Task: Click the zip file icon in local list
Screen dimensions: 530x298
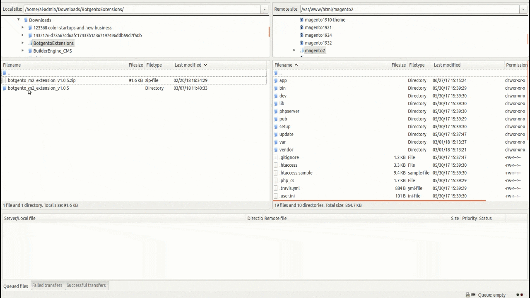Action: click(x=4, y=80)
